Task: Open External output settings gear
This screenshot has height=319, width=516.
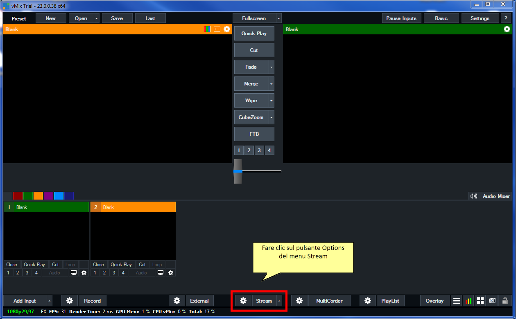Action: click(x=177, y=301)
